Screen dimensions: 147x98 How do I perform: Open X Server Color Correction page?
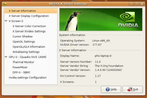(29, 26)
